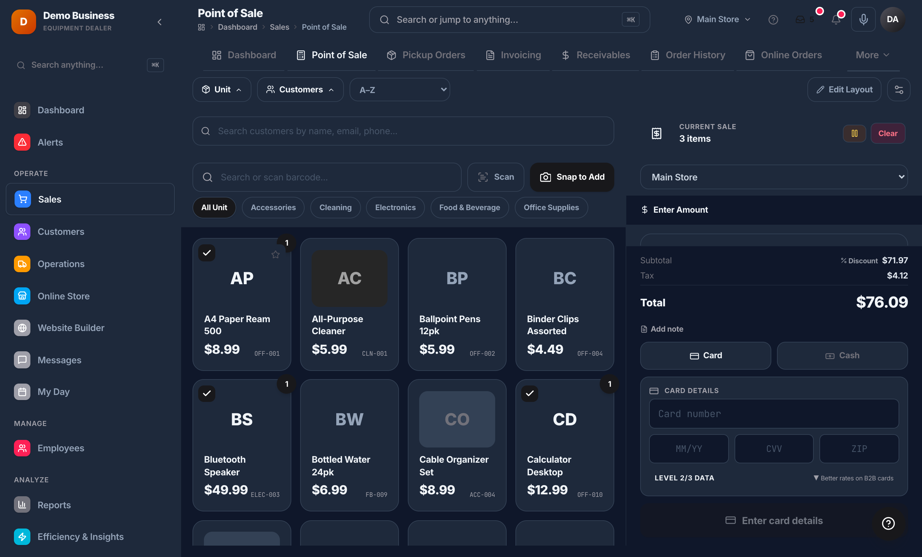Clear the current sale
This screenshot has height=557, width=922.
887,133
